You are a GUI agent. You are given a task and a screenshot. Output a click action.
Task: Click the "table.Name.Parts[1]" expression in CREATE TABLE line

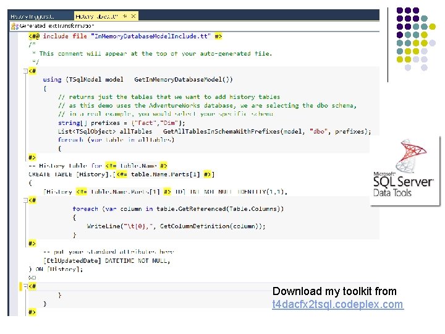point(166,174)
